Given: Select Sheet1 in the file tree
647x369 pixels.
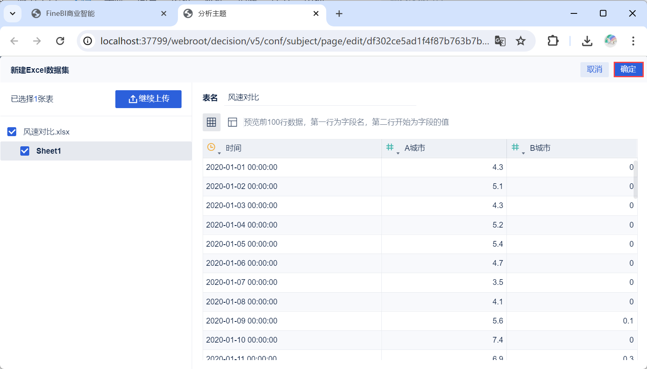Looking at the screenshot, I should (x=96, y=151).
